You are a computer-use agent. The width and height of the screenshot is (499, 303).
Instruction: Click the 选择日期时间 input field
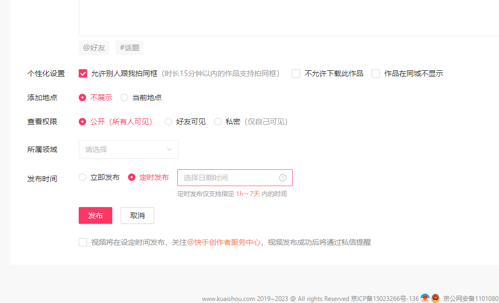pyautogui.click(x=235, y=178)
